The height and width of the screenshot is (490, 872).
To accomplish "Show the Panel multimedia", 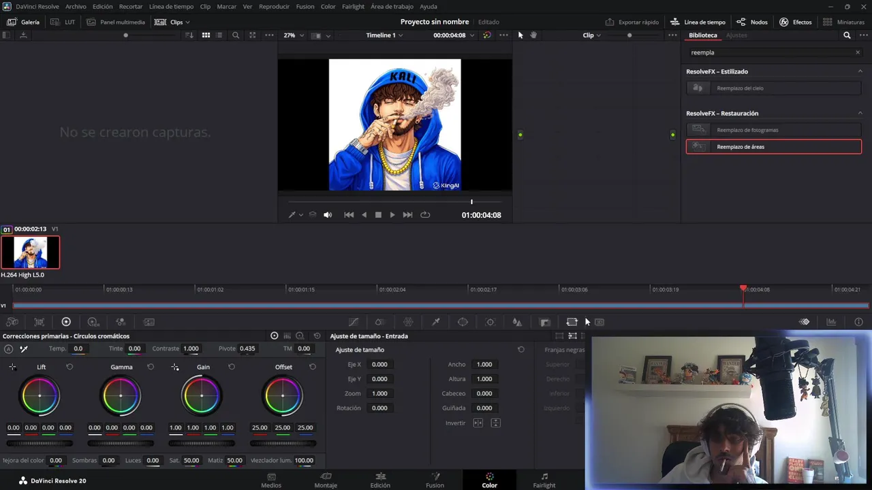I will point(116,22).
